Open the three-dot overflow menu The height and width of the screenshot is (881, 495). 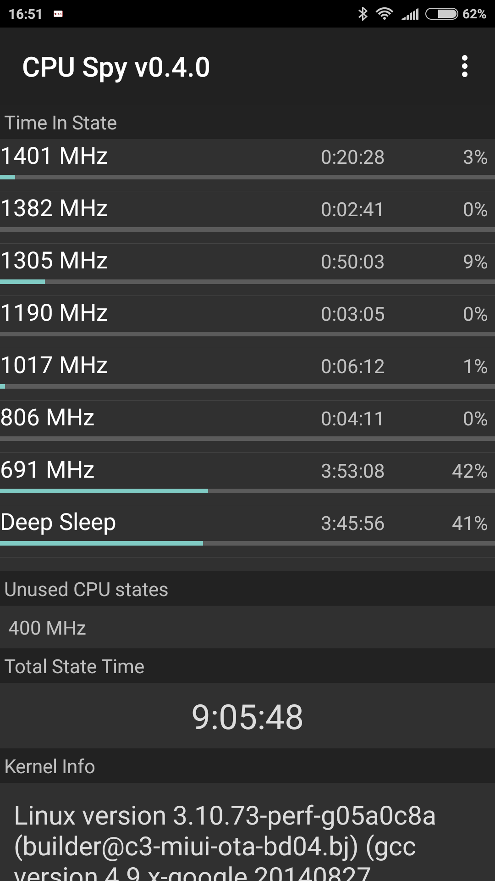[464, 67]
